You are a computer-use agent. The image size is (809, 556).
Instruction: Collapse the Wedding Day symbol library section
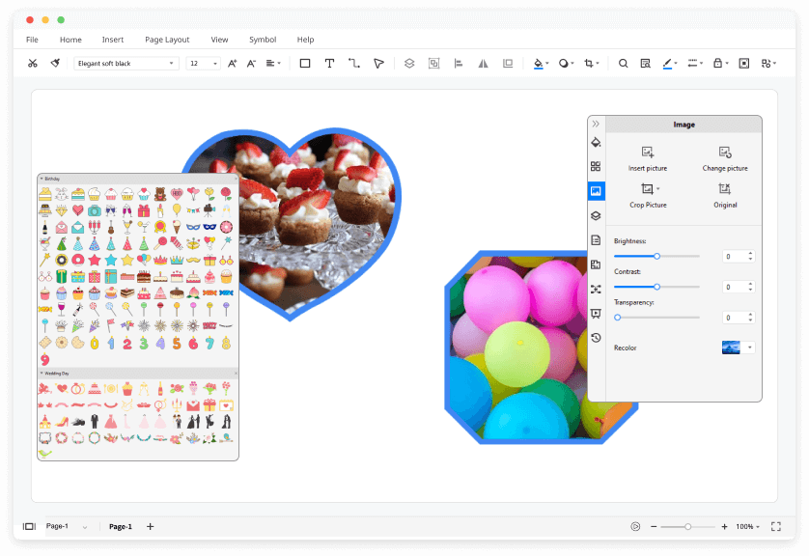[42, 373]
